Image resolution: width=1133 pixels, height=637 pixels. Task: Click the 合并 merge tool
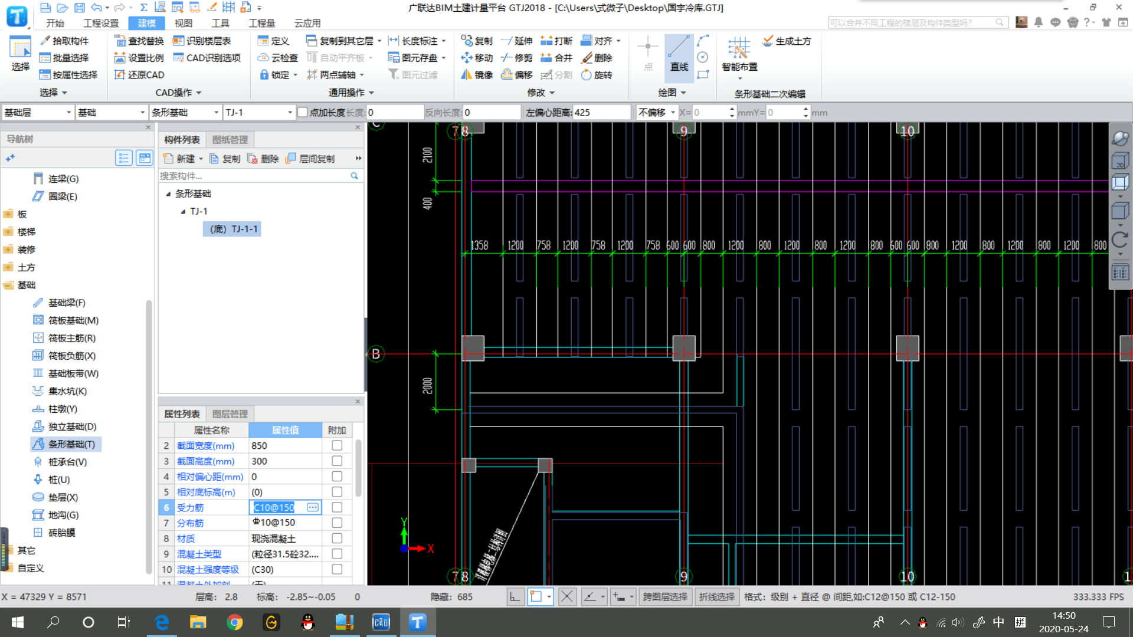coord(556,58)
